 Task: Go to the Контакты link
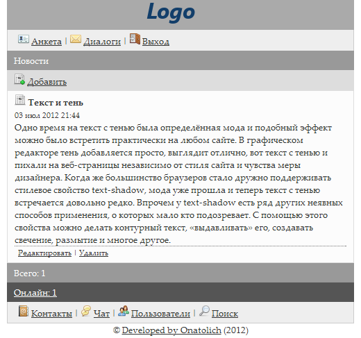51,314
